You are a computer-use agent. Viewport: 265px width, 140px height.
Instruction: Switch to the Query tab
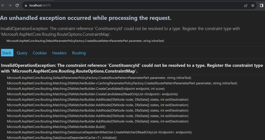22,53
